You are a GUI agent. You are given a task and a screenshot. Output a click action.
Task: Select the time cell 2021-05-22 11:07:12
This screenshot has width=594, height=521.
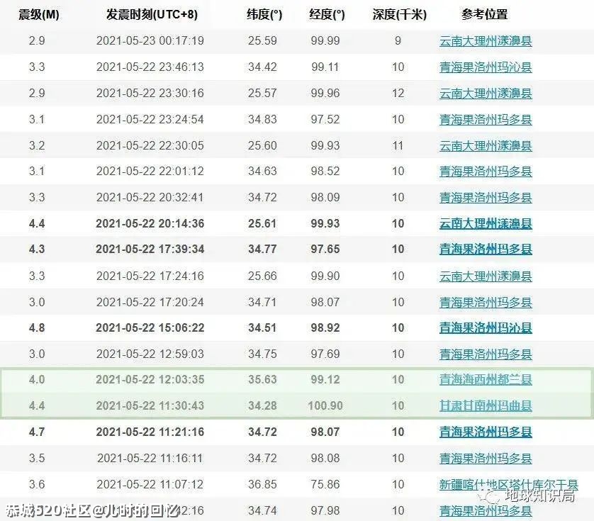click(150, 484)
